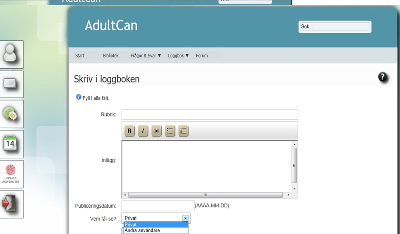Open the Bibliotek menu item
The image size is (400, 234).
pyautogui.click(x=111, y=56)
